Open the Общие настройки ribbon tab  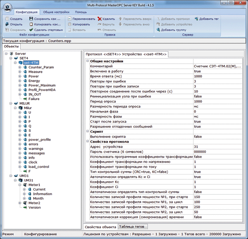(x=56, y=12)
